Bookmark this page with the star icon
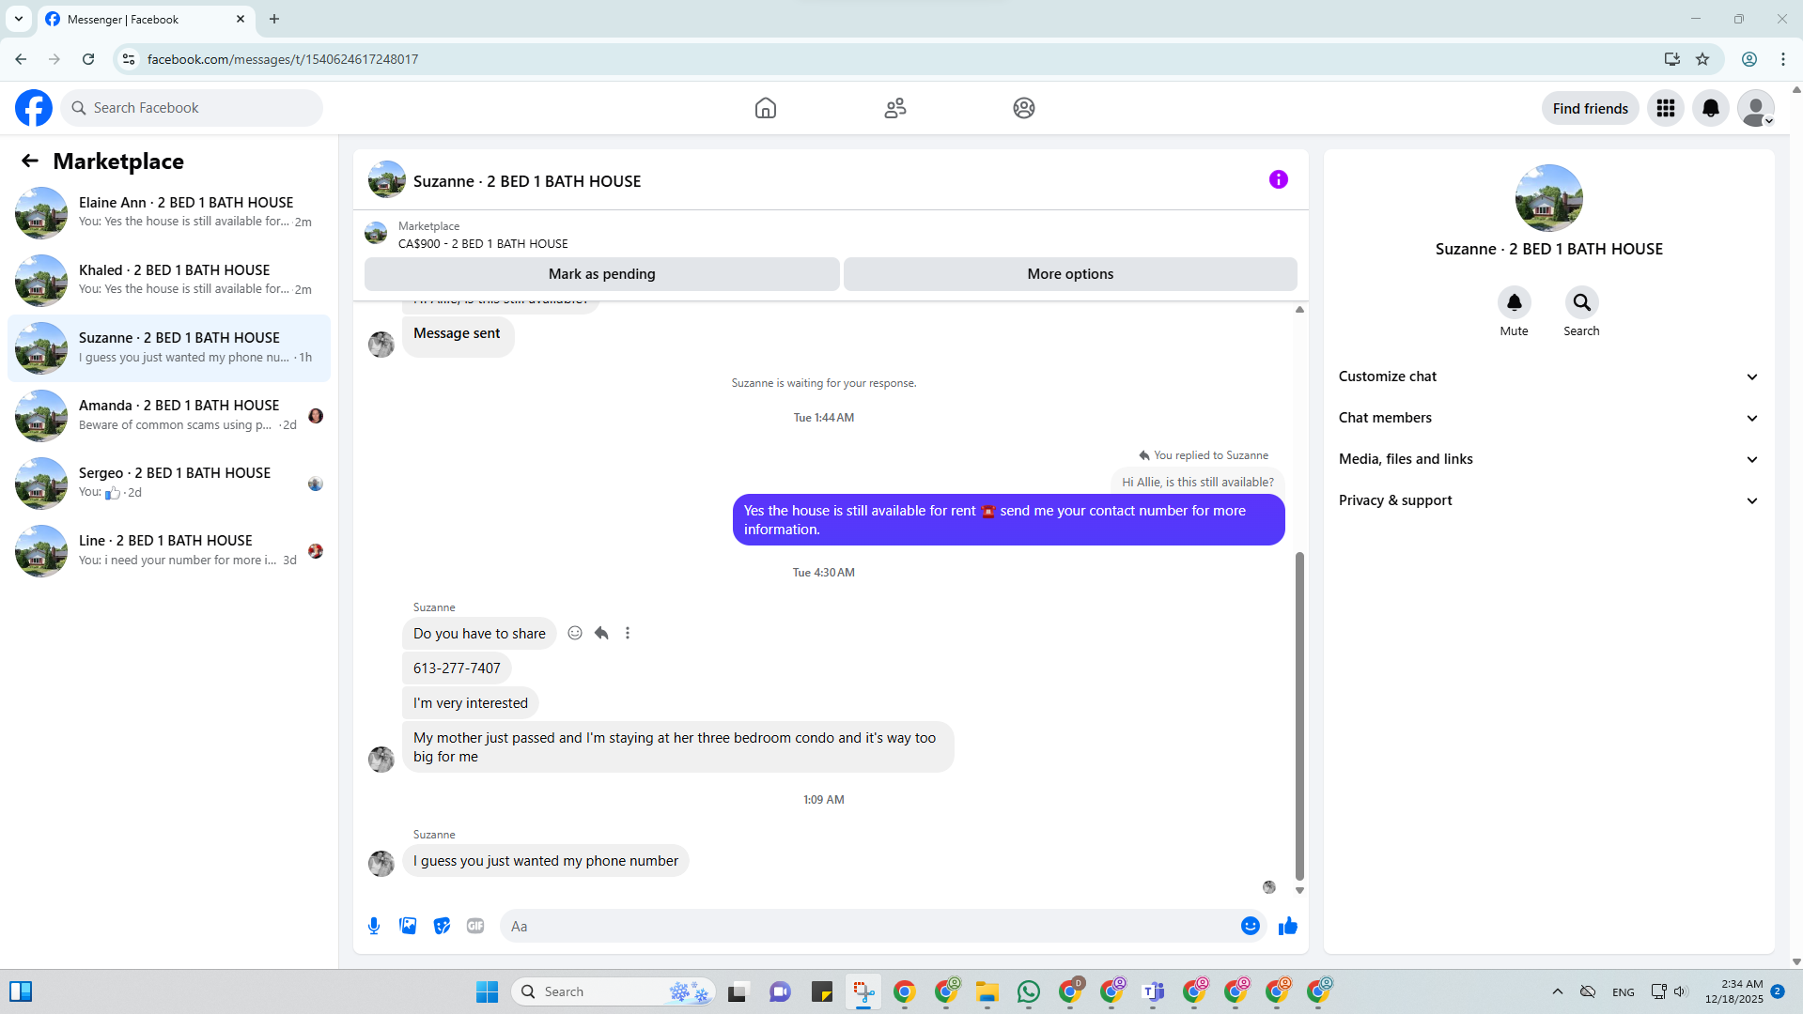Viewport: 1803px width, 1014px height. tap(1702, 59)
